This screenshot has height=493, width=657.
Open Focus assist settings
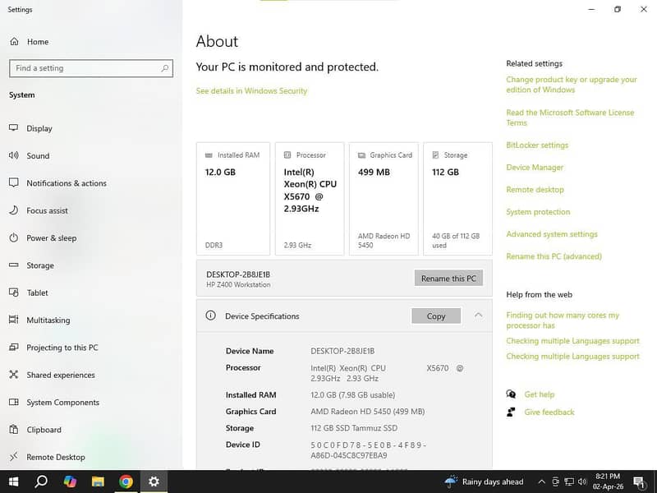(47, 210)
